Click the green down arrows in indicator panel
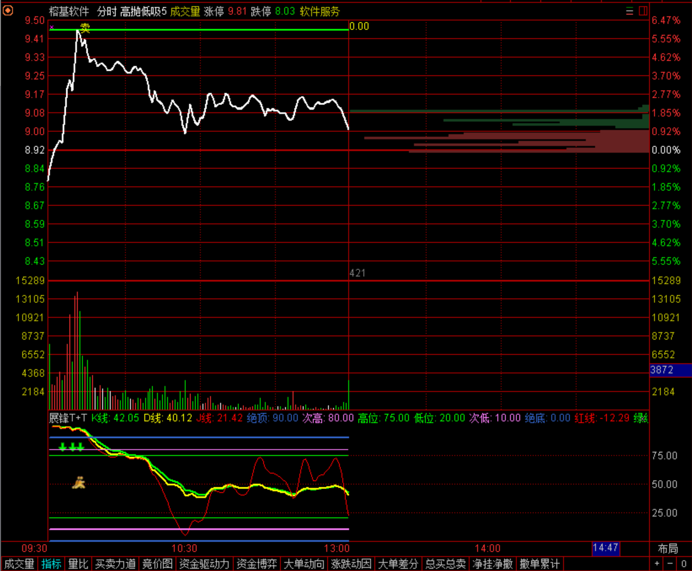Image resolution: width=692 pixels, height=571 pixels. [x=71, y=447]
